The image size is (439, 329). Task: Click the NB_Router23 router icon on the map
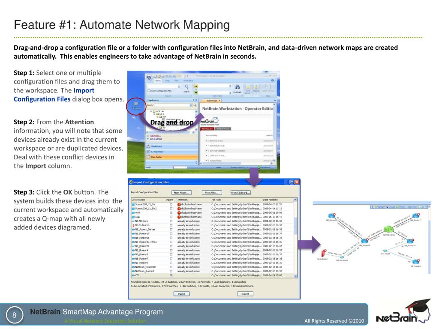click(331, 215)
